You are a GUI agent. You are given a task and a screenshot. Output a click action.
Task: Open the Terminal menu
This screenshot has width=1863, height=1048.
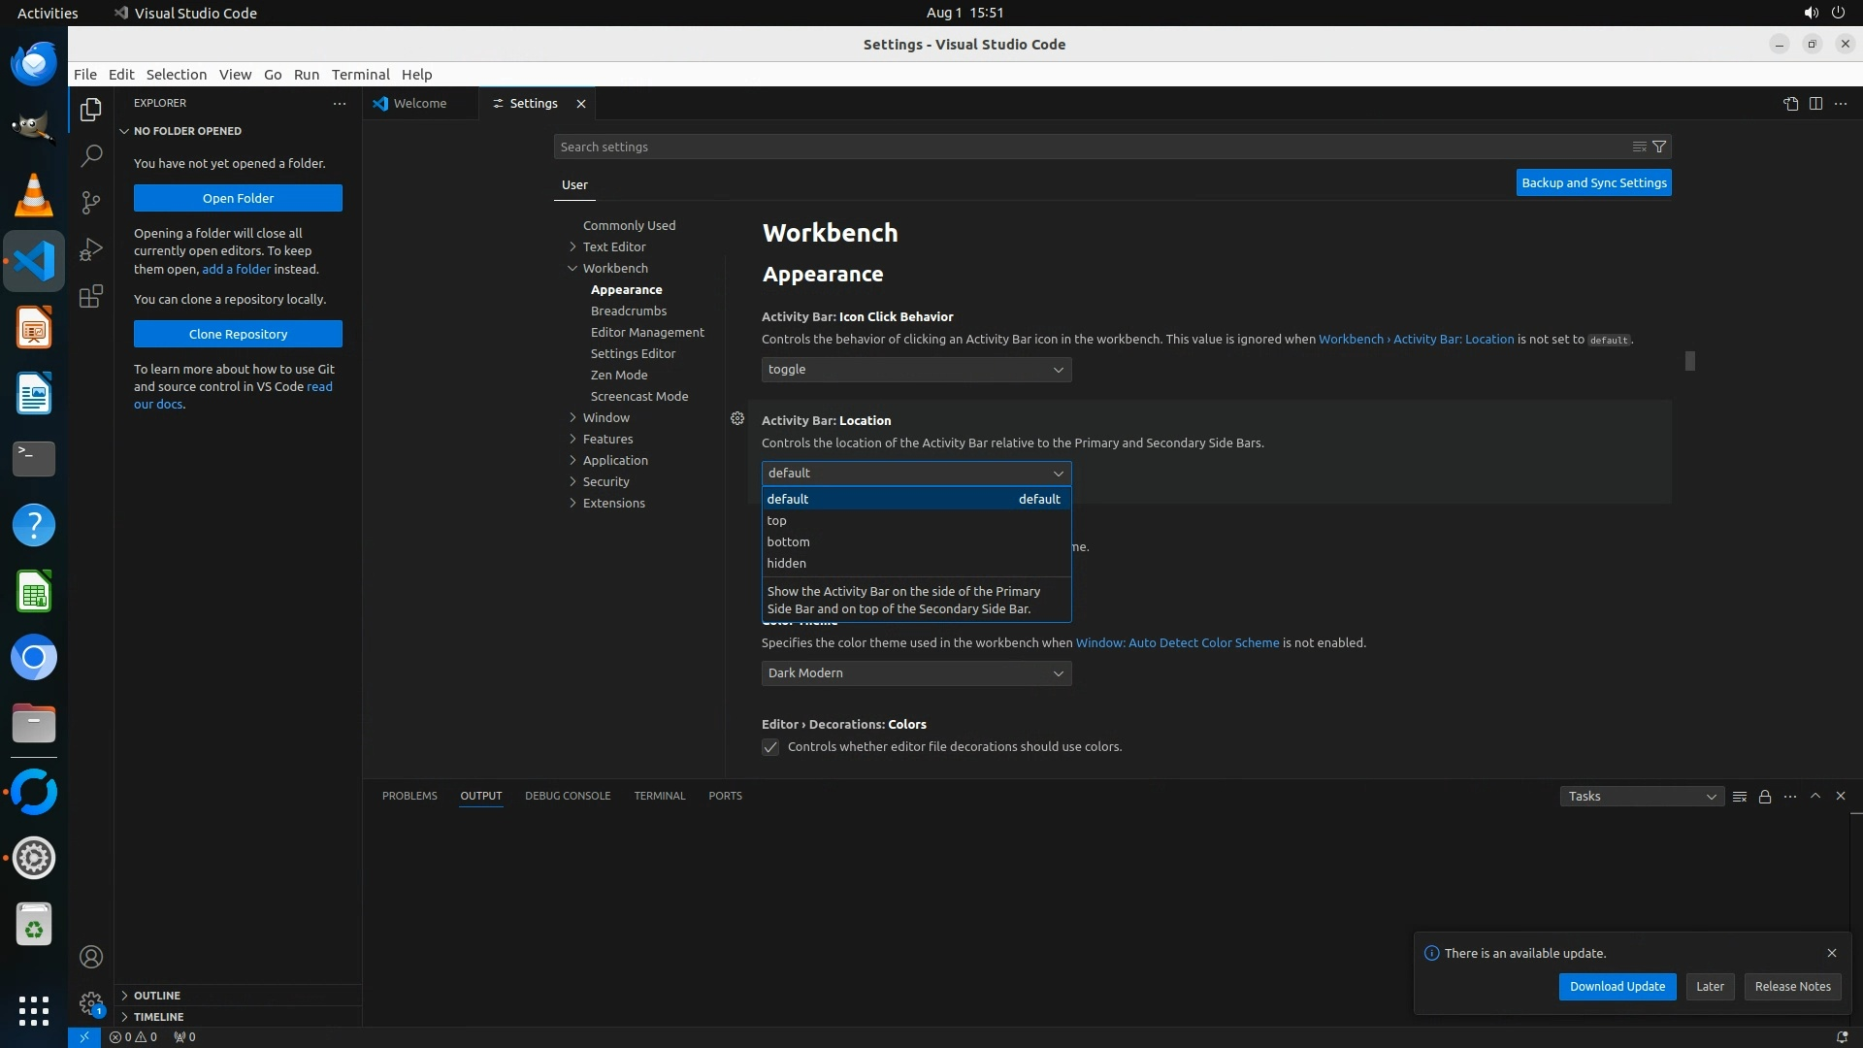click(x=360, y=75)
